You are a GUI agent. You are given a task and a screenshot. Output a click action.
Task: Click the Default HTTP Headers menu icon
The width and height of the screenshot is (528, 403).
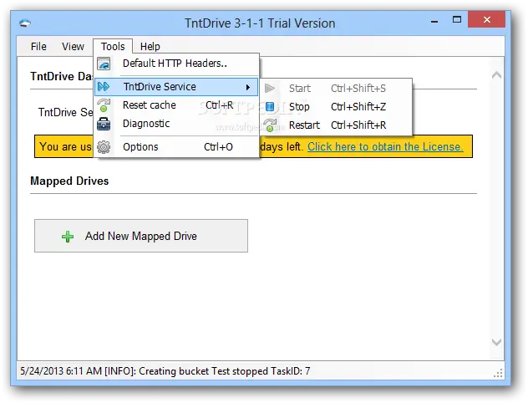(x=104, y=64)
